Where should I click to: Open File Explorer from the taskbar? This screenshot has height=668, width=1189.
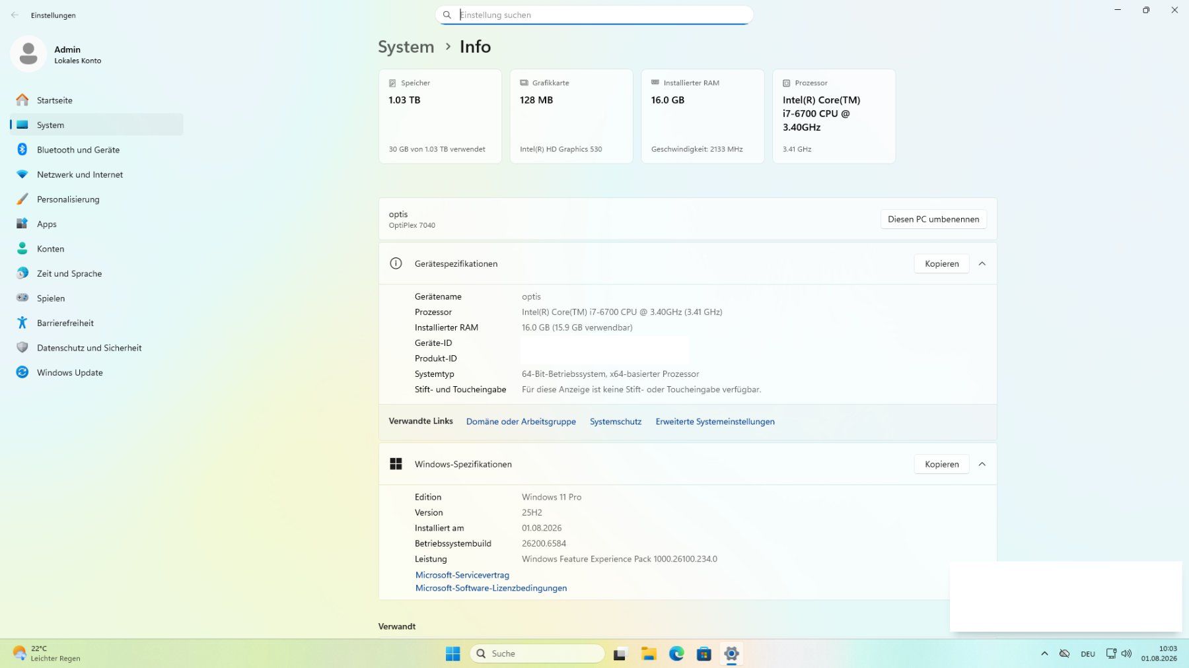pos(649,653)
